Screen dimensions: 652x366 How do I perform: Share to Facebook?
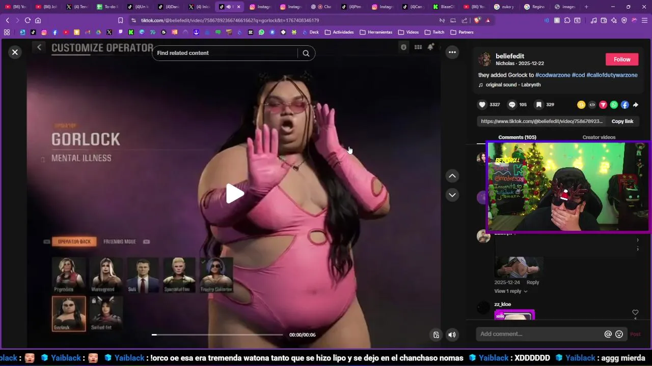tap(624, 105)
